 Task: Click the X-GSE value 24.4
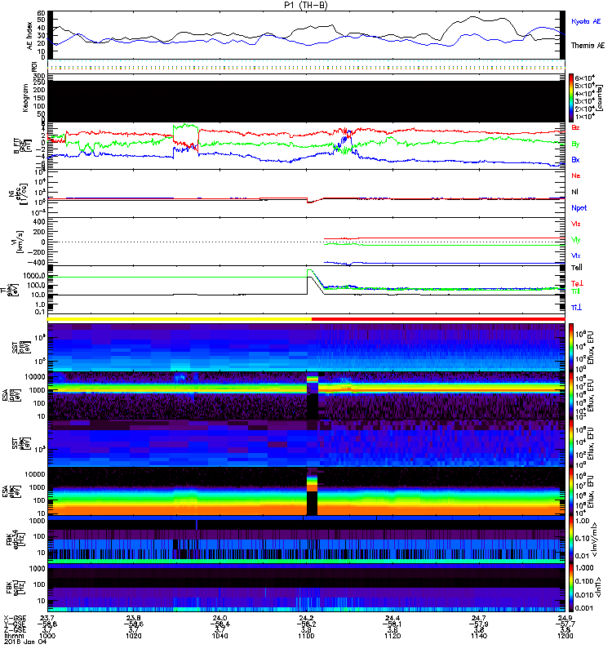392,618
